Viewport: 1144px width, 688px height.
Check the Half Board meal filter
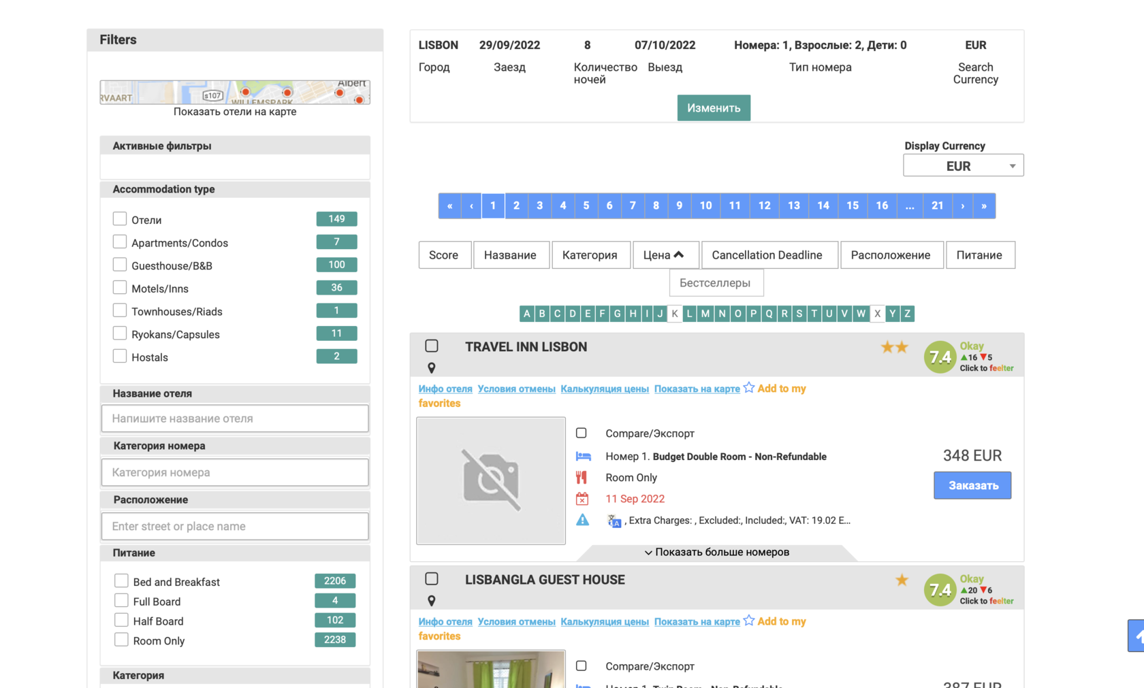tap(121, 620)
